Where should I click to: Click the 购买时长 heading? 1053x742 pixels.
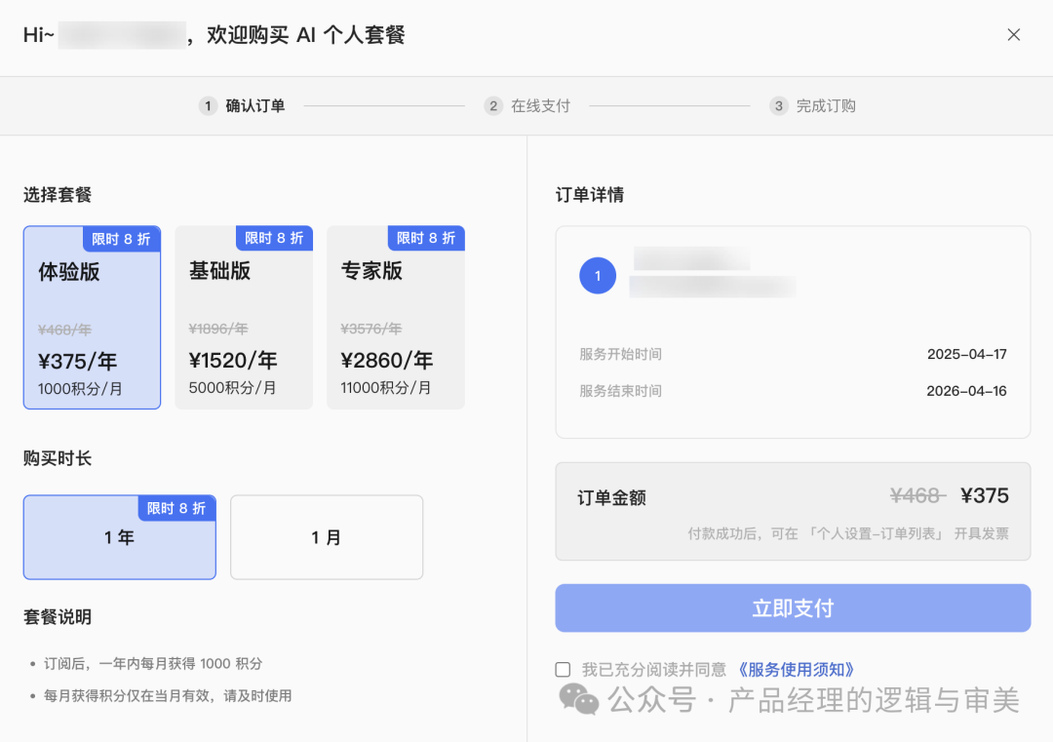[58, 458]
